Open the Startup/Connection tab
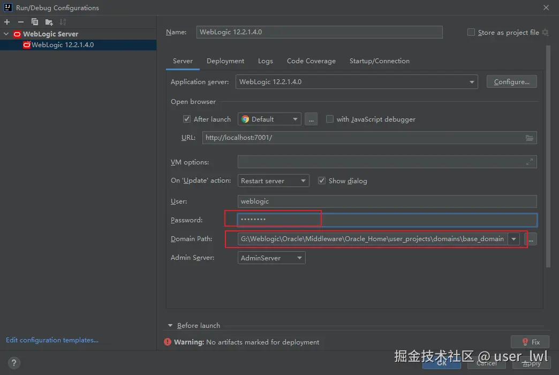Image resolution: width=559 pixels, height=375 pixels. click(379, 61)
